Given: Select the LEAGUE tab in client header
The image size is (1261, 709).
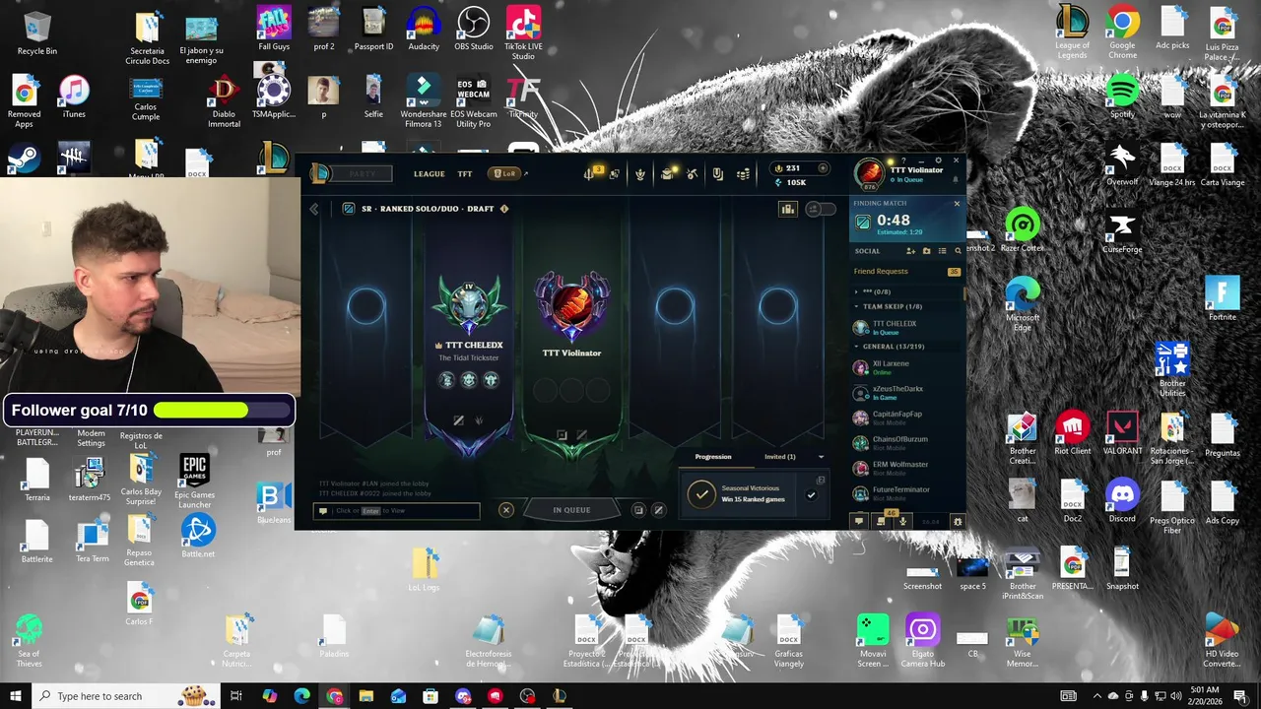Looking at the screenshot, I should click(429, 174).
